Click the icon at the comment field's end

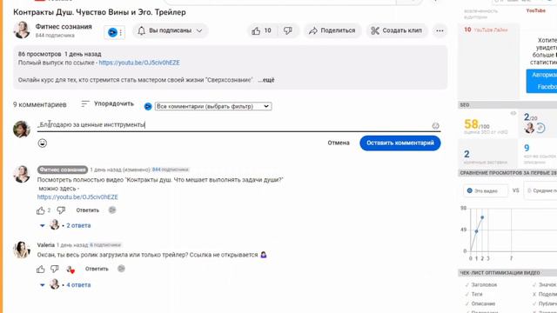click(435, 125)
